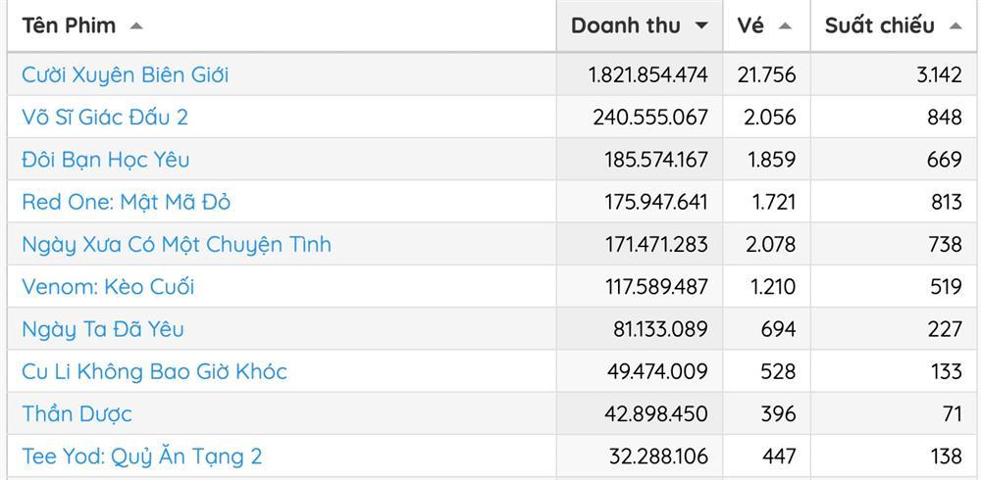981x480 pixels.
Task: Open Cười Xuyên Biên Giới movie link
Action: click(126, 74)
